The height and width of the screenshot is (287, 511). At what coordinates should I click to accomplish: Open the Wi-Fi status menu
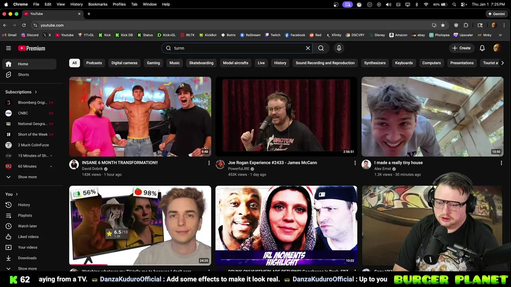(x=426, y=4)
